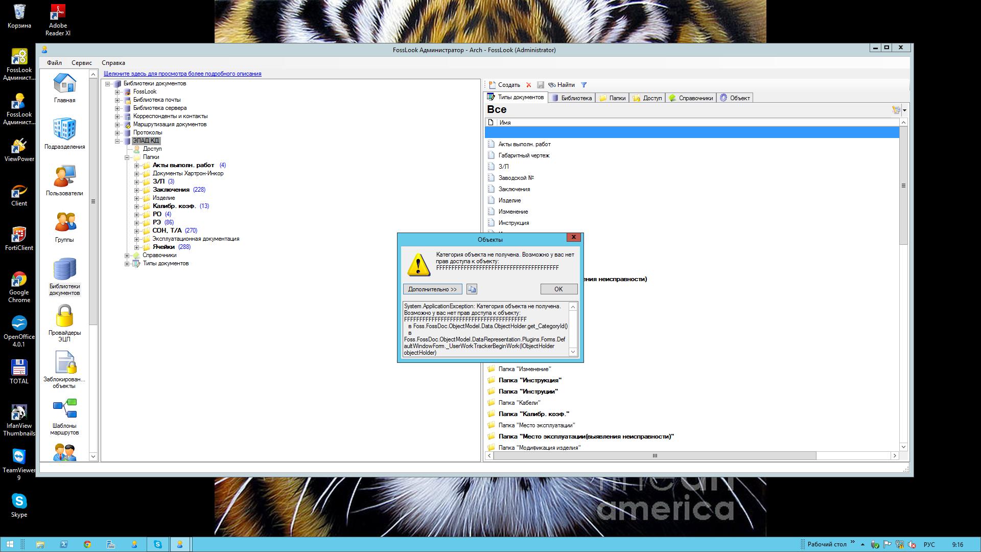Open the TeamViewer 9 desktop icon
The width and height of the screenshot is (981, 552).
coord(19,465)
